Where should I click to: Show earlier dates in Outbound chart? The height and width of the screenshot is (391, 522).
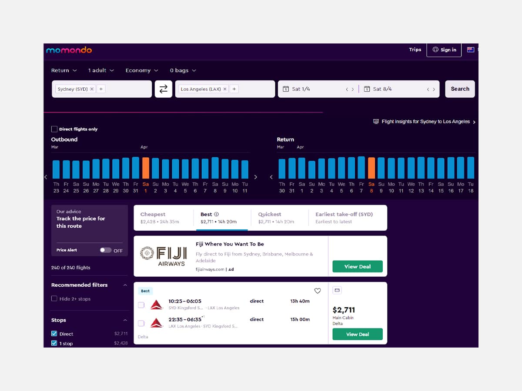pyautogui.click(x=46, y=177)
